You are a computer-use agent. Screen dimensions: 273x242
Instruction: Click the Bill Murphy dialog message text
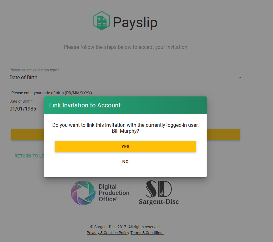[x=125, y=128]
